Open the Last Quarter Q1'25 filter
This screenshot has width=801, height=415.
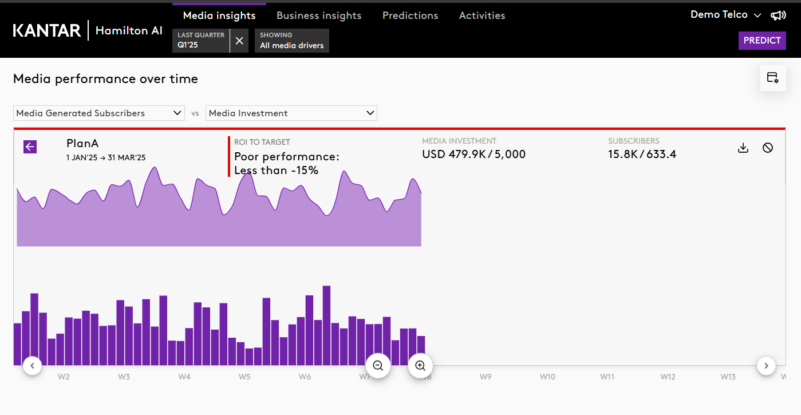(201, 41)
